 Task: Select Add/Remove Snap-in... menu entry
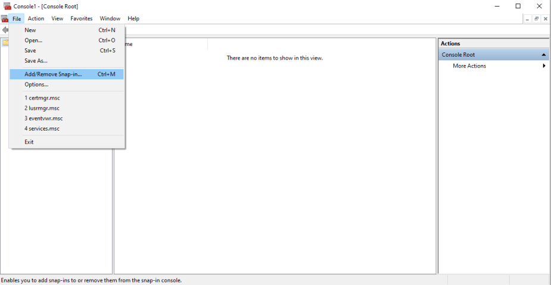(x=67, y=75)
